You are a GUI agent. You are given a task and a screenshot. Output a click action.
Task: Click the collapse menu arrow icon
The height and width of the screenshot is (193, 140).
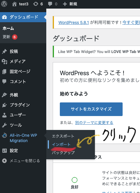4,161
